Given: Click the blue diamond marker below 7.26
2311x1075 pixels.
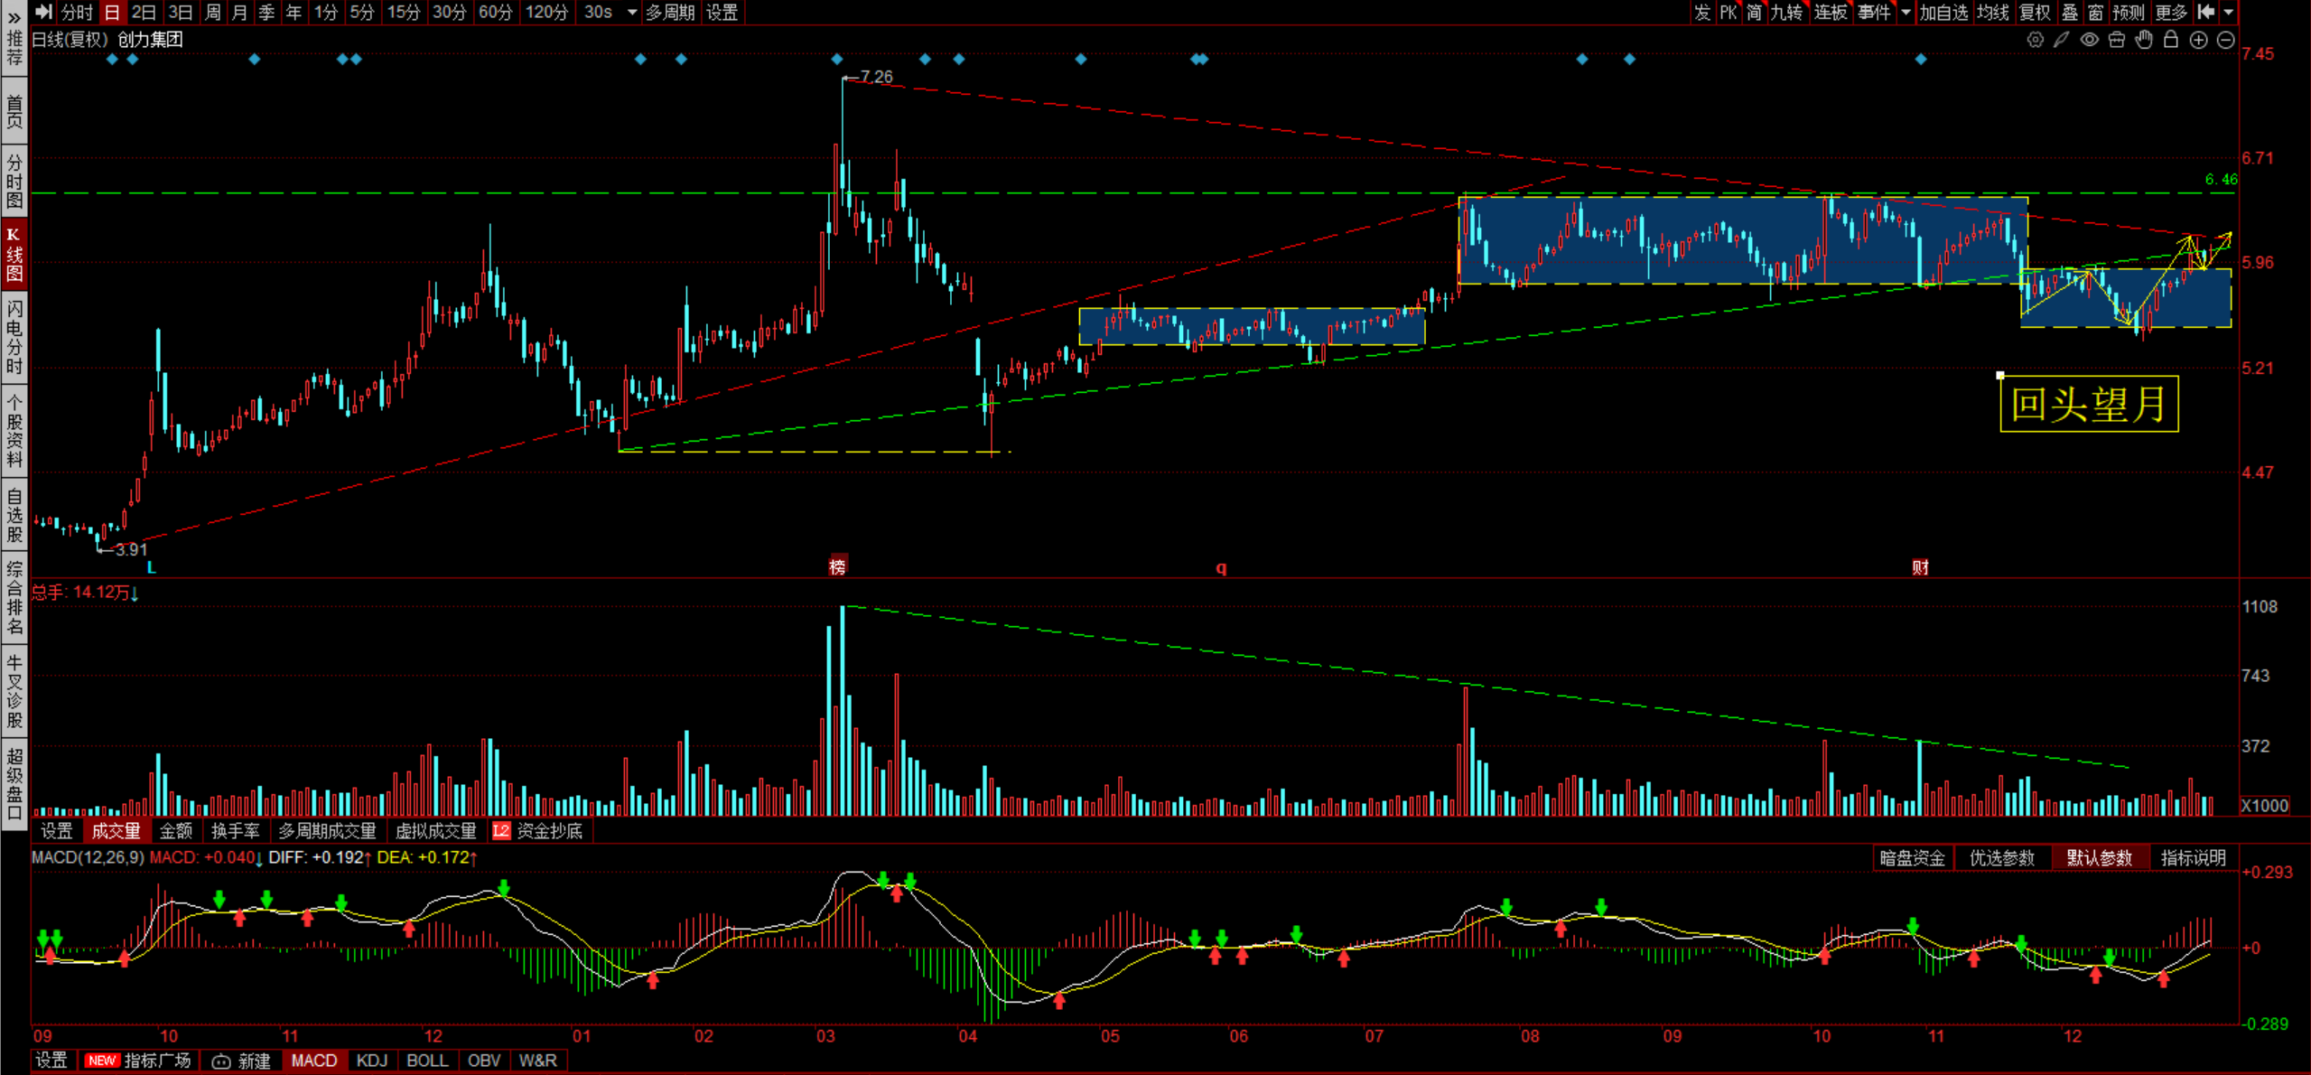Looking at the screenshot, I should (837, 59).
